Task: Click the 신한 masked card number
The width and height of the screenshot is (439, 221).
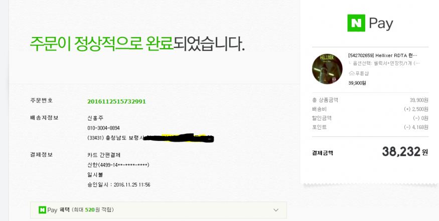Action: (118, 164)
